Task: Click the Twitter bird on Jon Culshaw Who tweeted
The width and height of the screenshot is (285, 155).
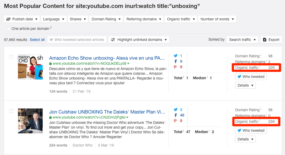Action: [239, 131]
